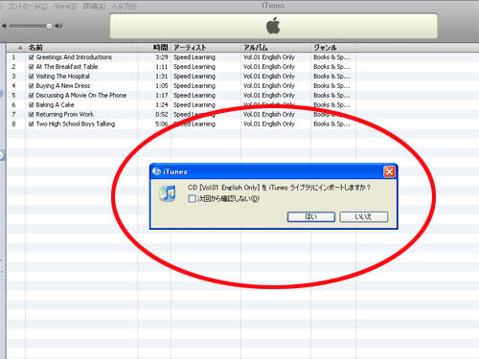
Task: Click the maximum volume speaker icon
Action: pos(58,26)
